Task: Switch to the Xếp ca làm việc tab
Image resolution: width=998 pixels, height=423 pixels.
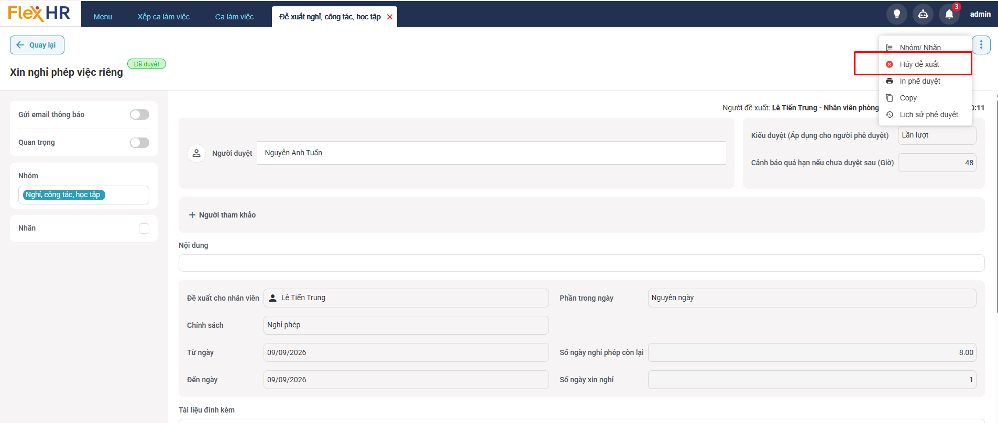Action: (163, 17)
